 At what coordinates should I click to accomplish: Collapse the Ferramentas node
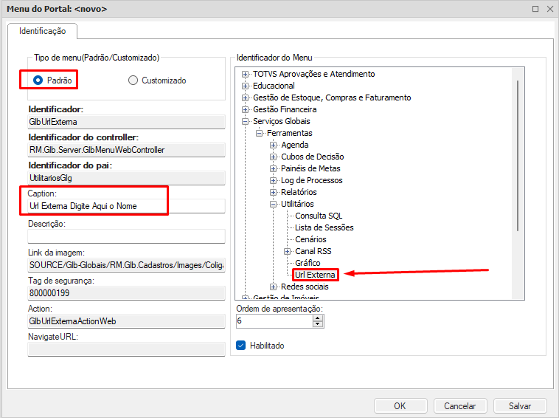[x=259, y=133]
